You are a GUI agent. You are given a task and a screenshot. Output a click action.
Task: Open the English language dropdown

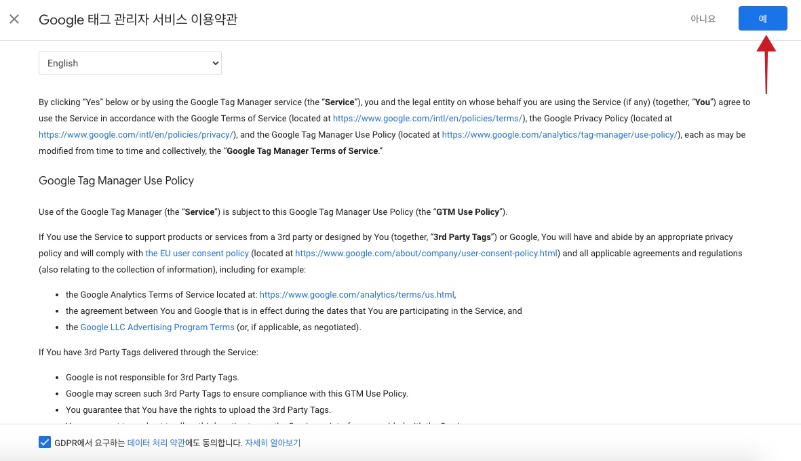tap(130, 63)
